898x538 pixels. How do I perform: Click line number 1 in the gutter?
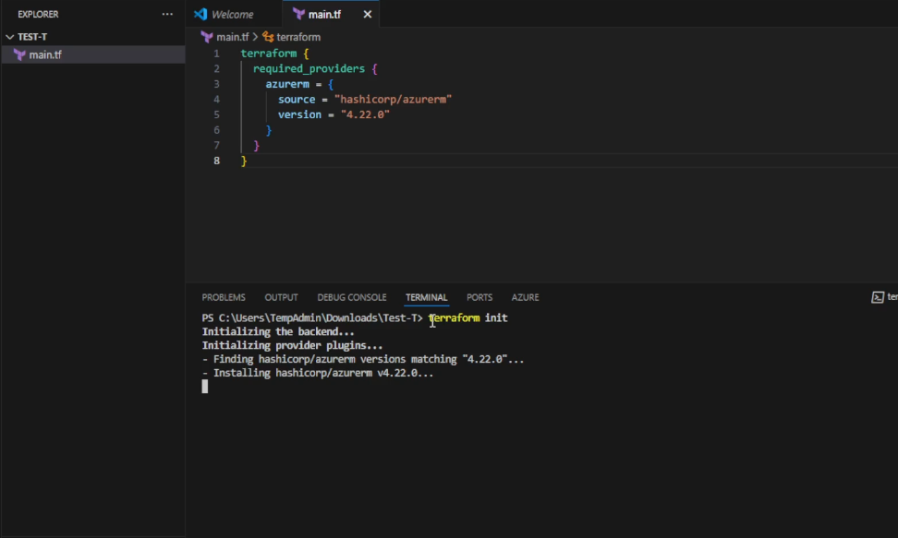(x=216, y=54)
